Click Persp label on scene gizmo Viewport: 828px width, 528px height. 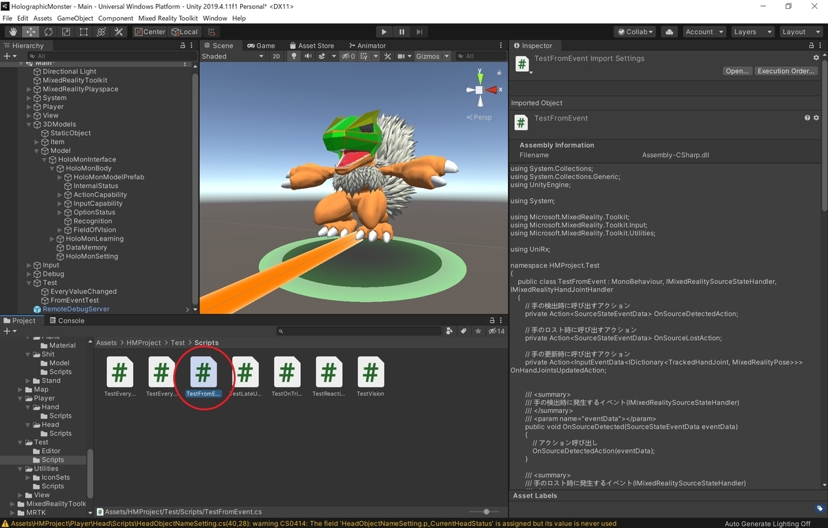tap(480, 117)
